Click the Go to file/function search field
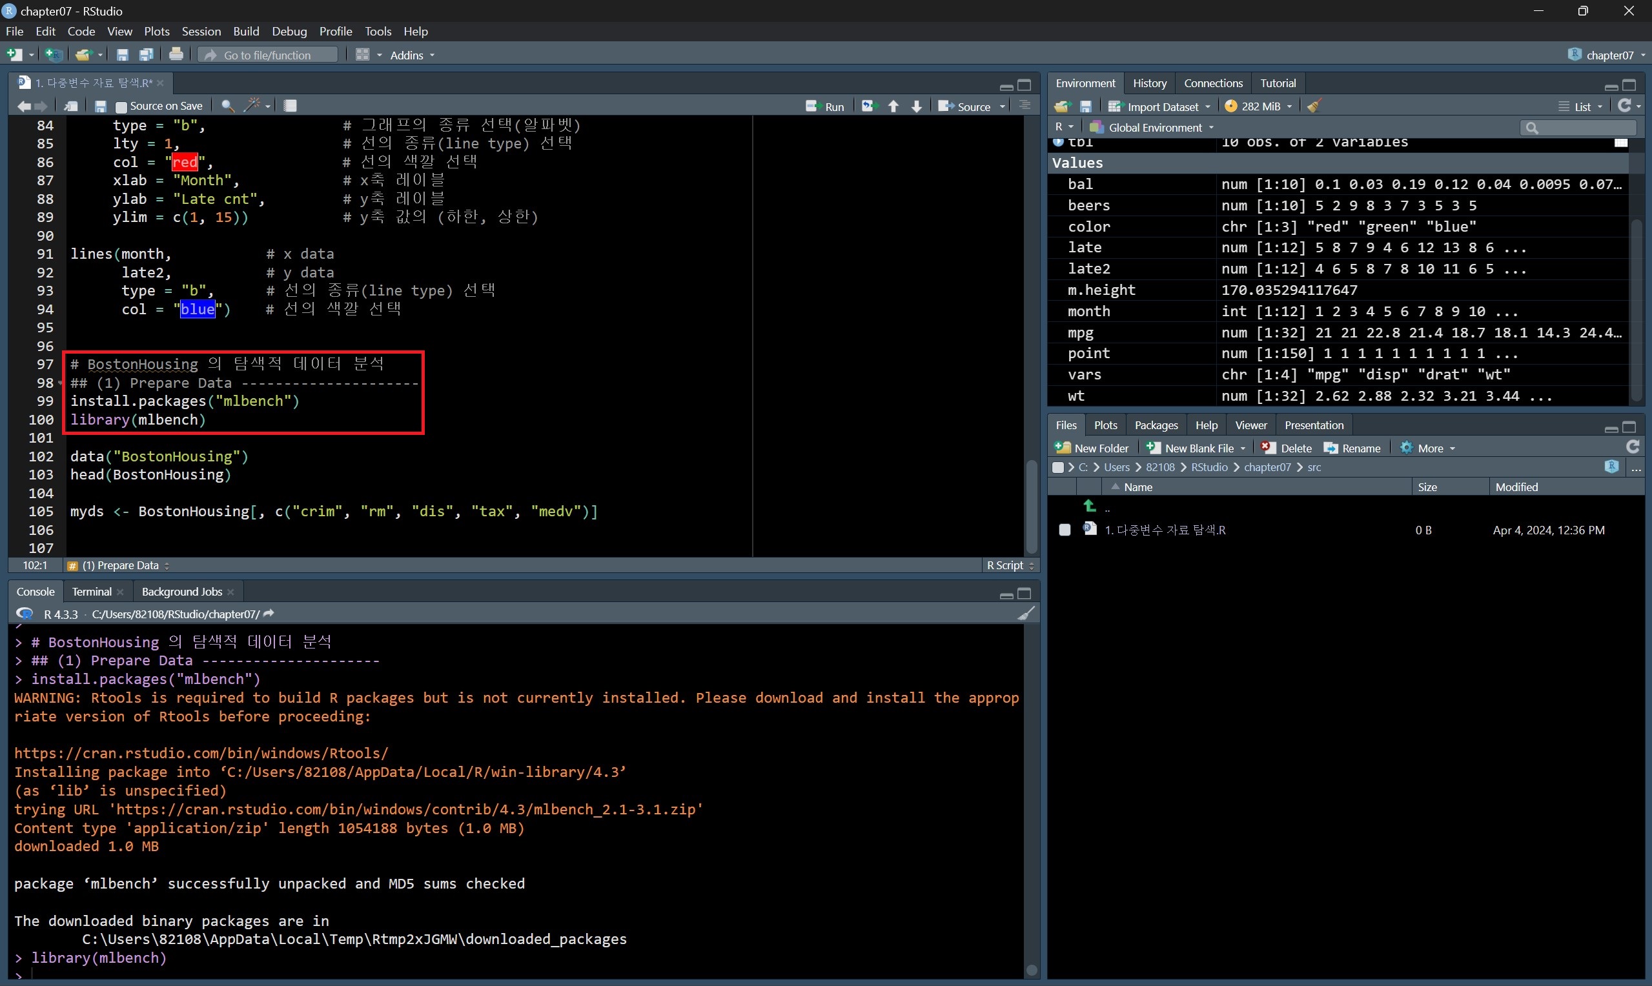The image size is (1652, 986). pos(268,55)
